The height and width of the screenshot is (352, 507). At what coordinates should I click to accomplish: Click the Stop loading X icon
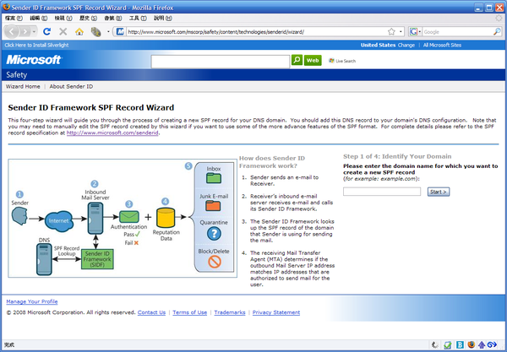click(63, 31)
